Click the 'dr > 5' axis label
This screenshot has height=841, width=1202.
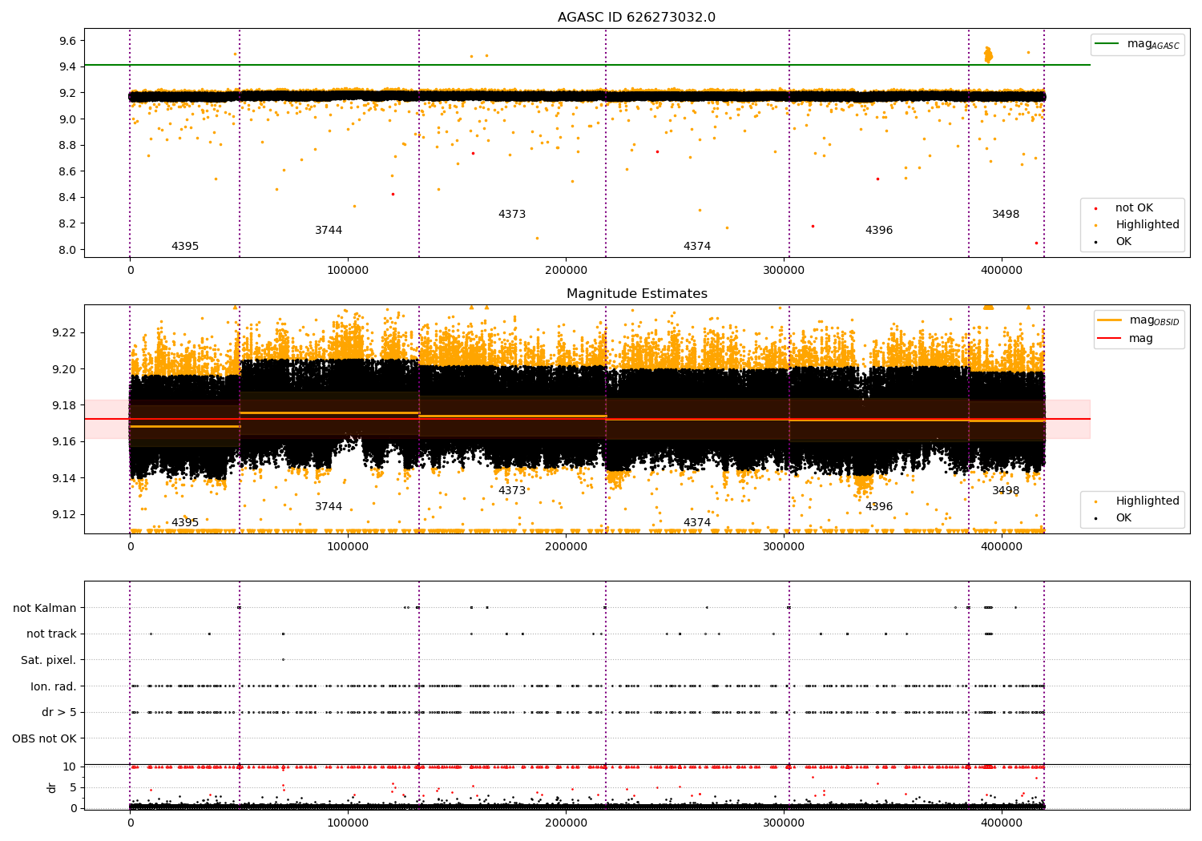[x=59, y=712]
